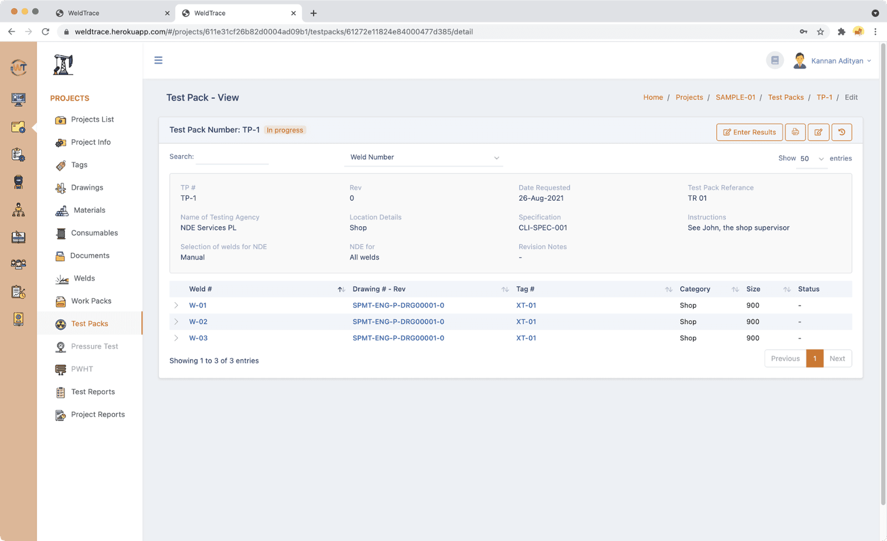Viewport: 887px width, 541px height.
Task: Open Kannan Adityan user menu
Action: pyautogui.click(x=837, y=61)
